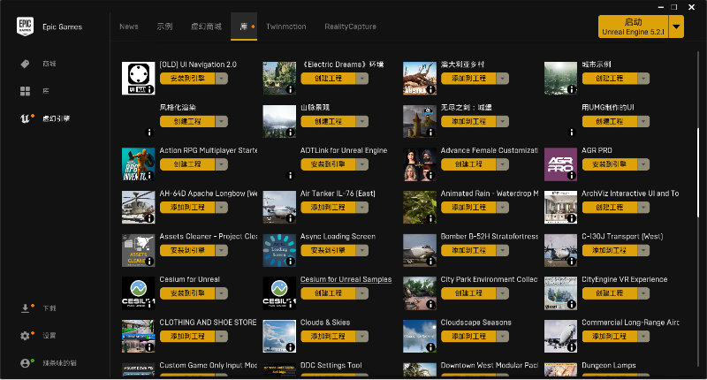
Task: Expand dropdown for Bomber B-52H Stratofortress button
Action: click(503, 250)
